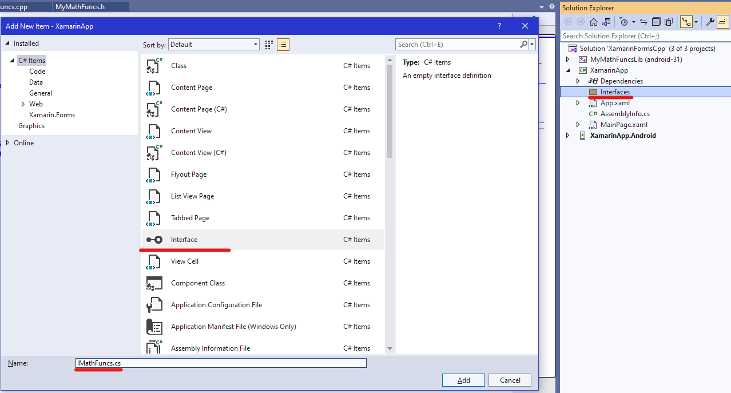Select the Tabbed Page template icon
This screenshot has height=393, width=731.
[x=153, y=217]
